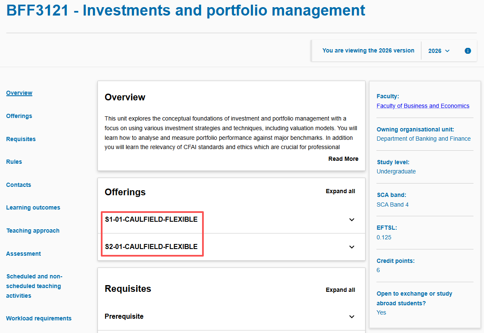Click Expand all in Requisites section
The height and width of the screenshot is (333, 484).
(340, 290)
